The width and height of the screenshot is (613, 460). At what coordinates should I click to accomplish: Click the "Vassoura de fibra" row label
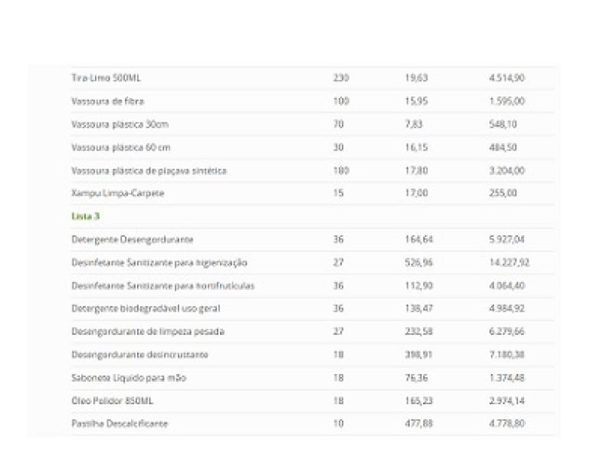click(107, 101)
